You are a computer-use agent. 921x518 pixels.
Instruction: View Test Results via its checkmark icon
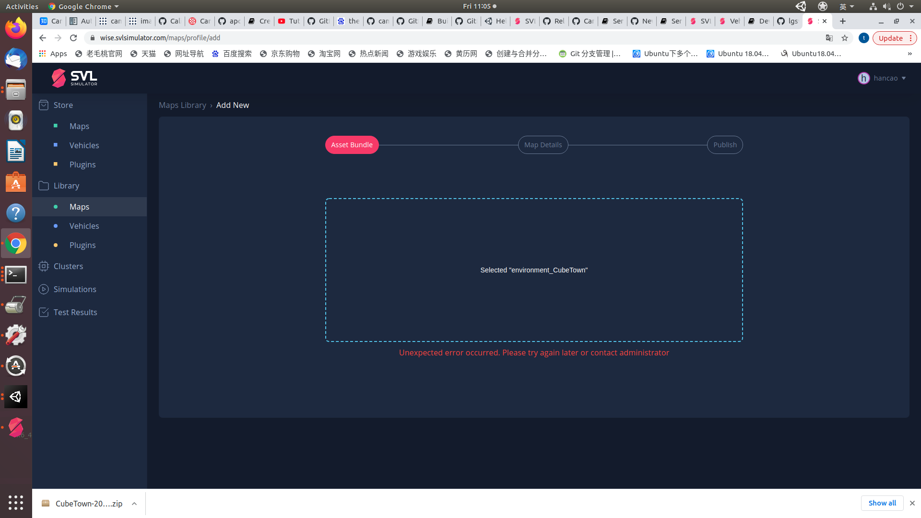pos(44,312)
